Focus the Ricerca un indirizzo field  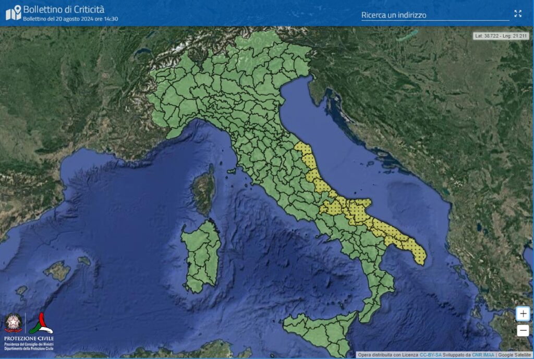click(435, 15)
